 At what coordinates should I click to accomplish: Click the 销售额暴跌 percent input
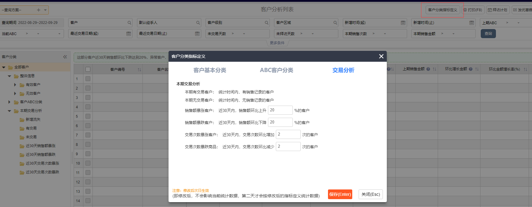pyautogui.click(x=280, y=122)
